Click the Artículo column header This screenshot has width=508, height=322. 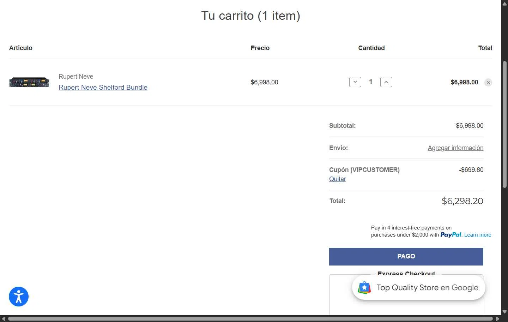21,48
